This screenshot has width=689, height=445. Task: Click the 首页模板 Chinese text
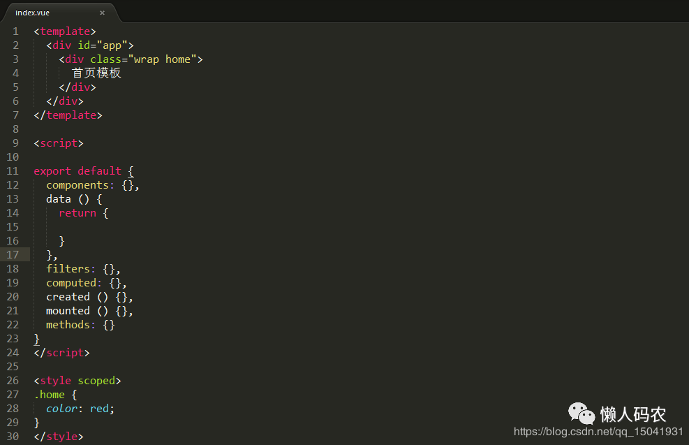click(96, 73)
